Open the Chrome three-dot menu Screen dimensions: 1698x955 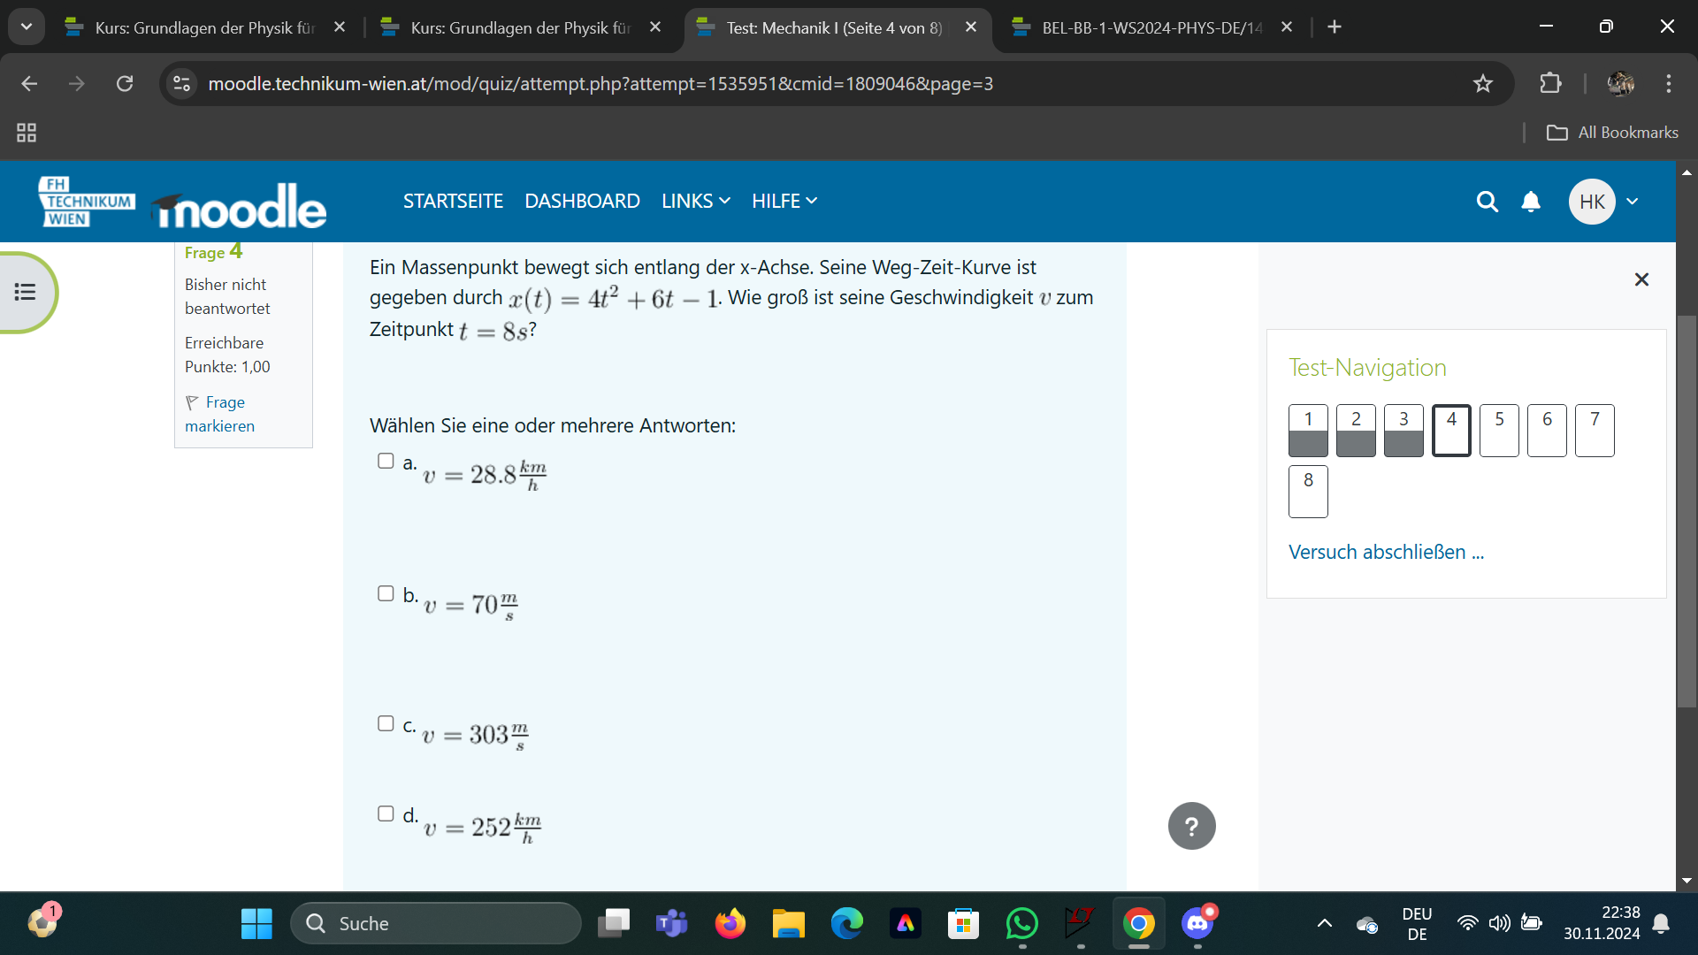(1669, 83)
